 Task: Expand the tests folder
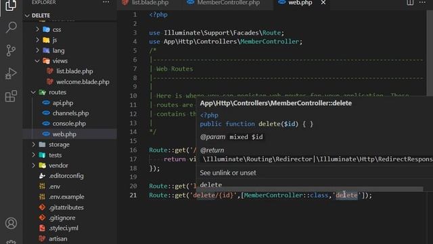[33, 155]
